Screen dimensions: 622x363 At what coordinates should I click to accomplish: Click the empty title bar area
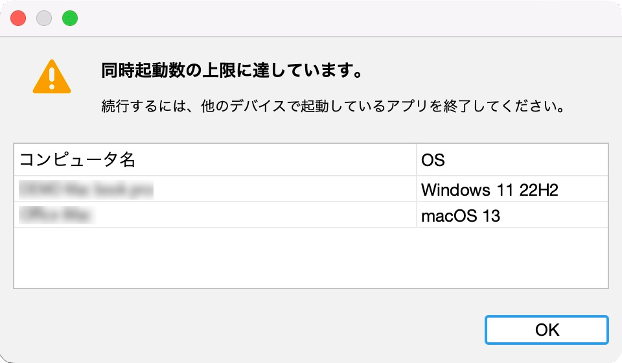pyautogui.click(x=349, y=18)
